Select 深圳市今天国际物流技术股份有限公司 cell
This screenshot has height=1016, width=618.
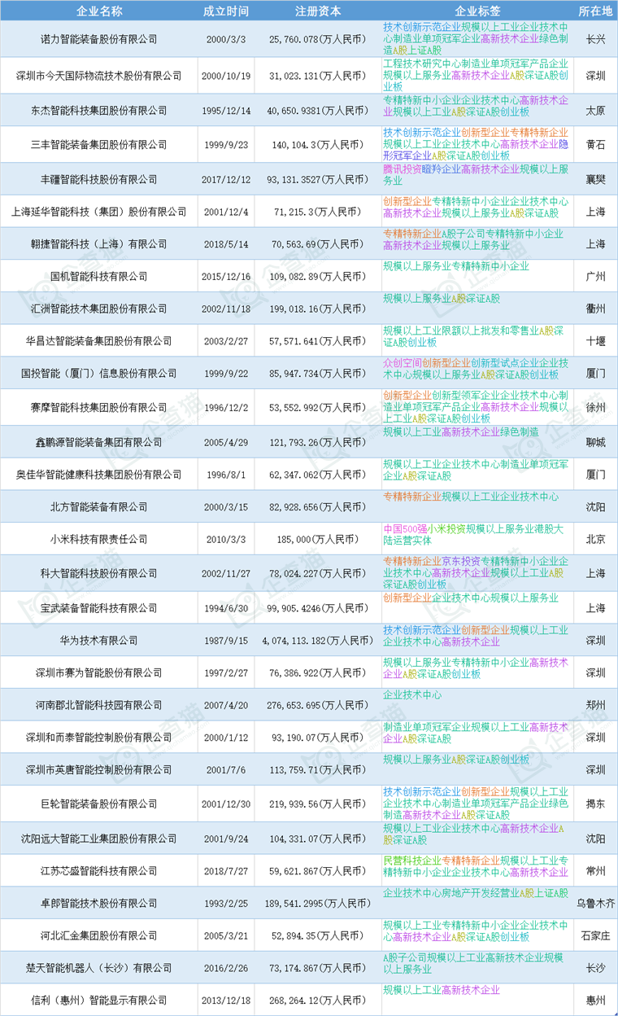click(x=99, y=76)
